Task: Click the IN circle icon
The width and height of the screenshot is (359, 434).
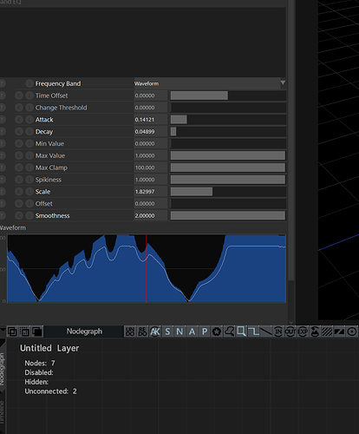Action: tap(278, 332)
